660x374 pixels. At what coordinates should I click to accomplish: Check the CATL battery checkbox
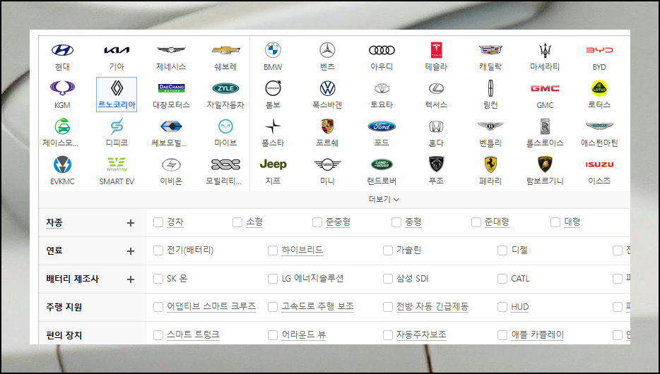click(502, 279)
